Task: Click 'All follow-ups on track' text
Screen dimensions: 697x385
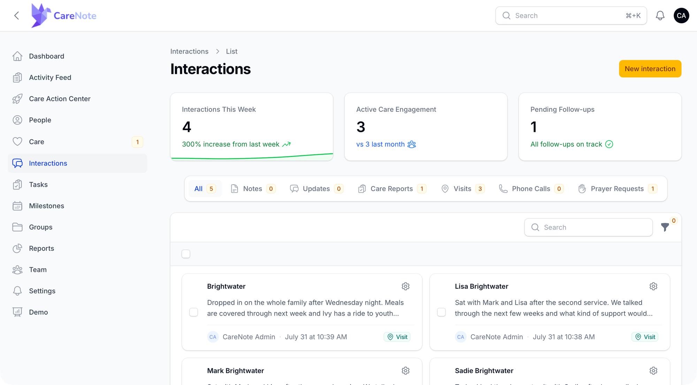Action: click(566, 144)
